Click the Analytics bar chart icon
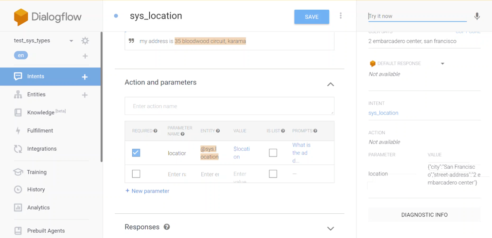492x238 pixels. (18, 207)
